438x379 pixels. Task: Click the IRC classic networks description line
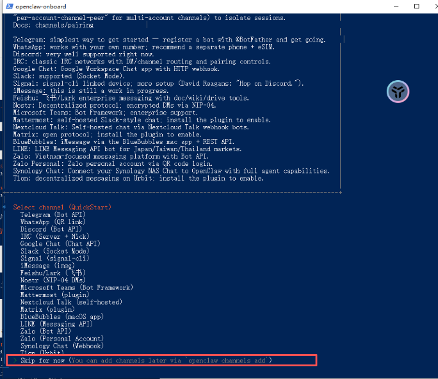tap(142, 61)
